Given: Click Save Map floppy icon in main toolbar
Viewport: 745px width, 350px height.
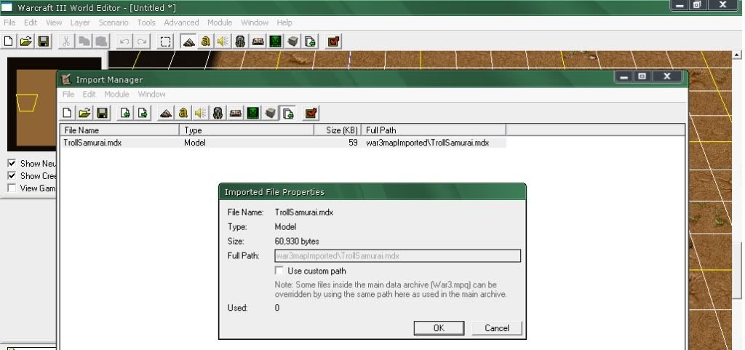Looking at the screenshot, I should click(x=44, y=41).
